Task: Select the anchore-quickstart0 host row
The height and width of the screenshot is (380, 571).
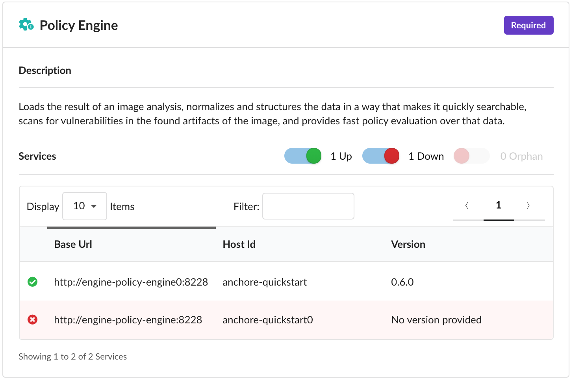Action: (x=268, y=320)
